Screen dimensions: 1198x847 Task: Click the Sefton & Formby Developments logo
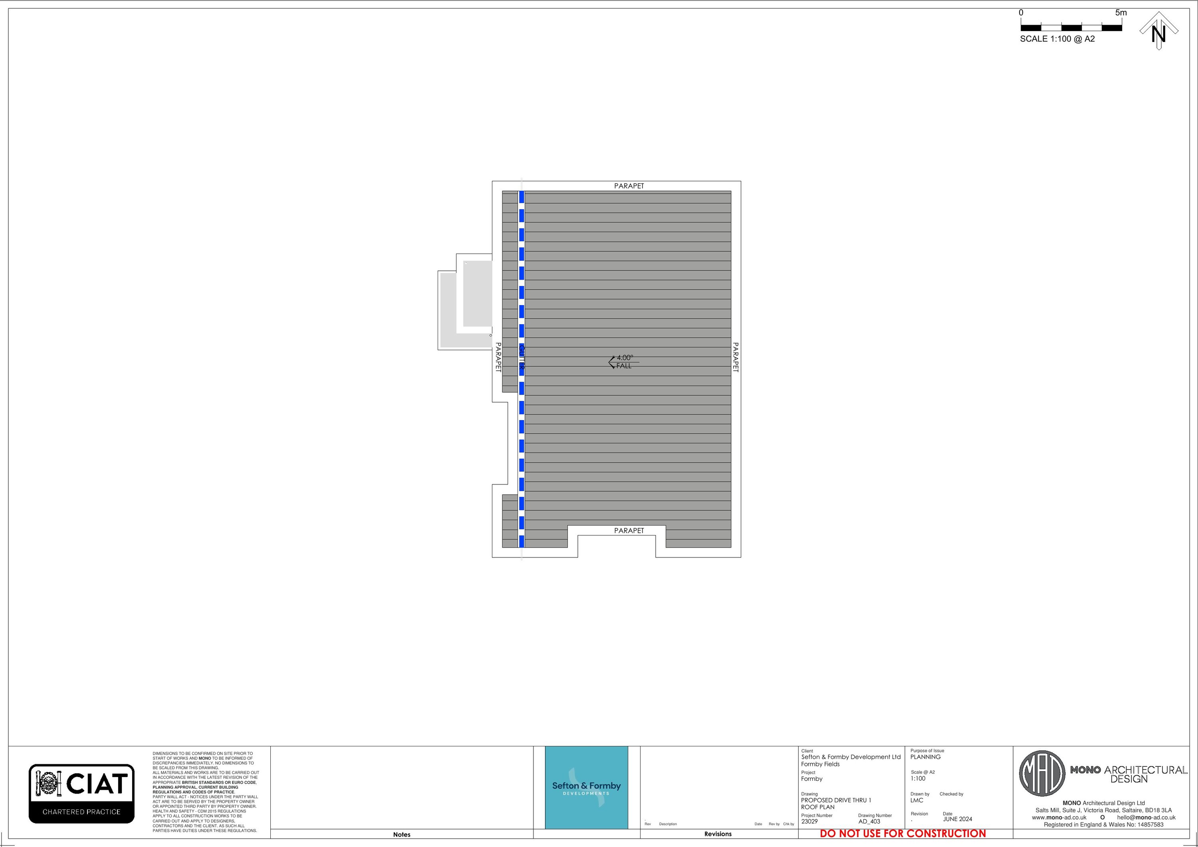point(587,788)
